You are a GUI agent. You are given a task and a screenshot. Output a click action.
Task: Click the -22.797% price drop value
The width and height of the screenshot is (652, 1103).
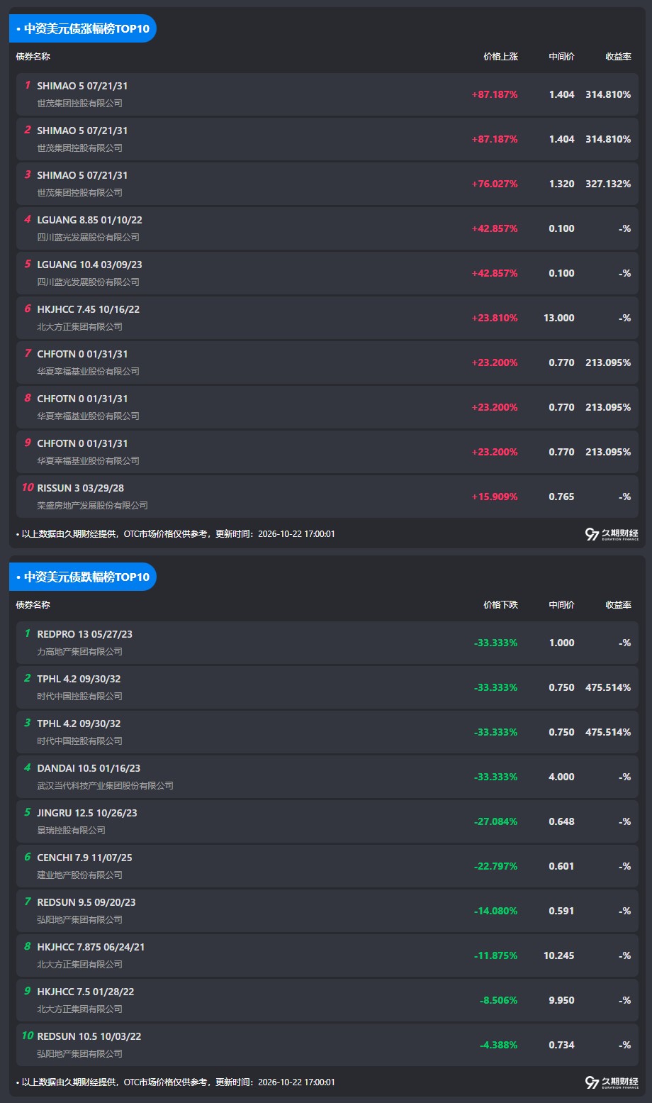(496, 866)
